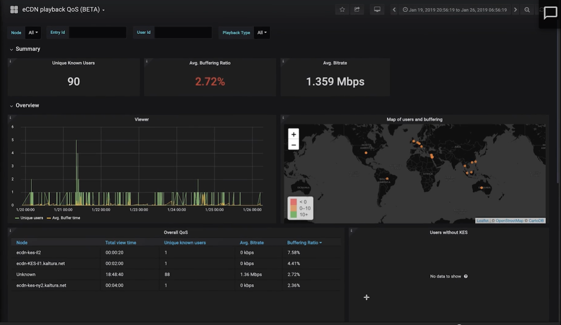The width and height of the screenshot is (561, 325).
Task: Open the Playback Type dropdown
Action: coord(262,33)
